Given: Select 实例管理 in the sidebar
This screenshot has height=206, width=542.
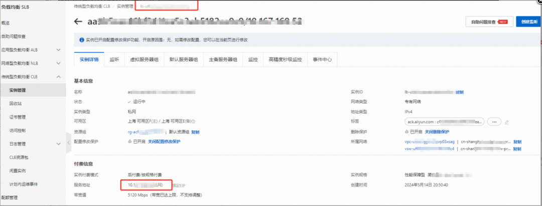Looking at the screenshot, I should pos(18,90).
